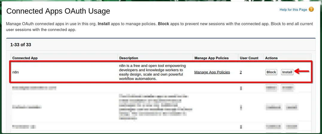
Task: Block the n8n connected app
Action: click(x=271, y=72)
